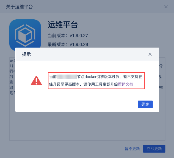Click release note item 1)

click(x=11, y=66)
